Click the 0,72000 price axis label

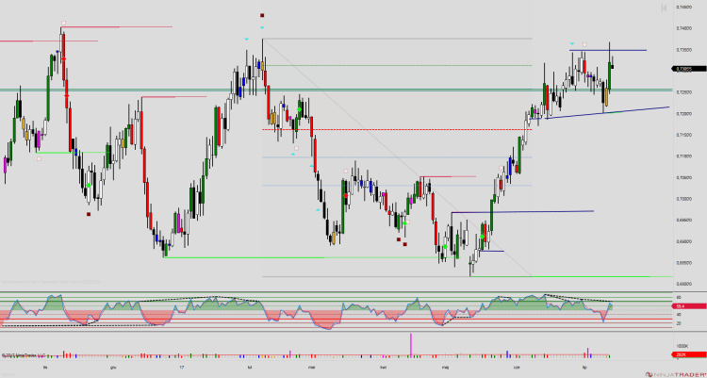[683, 114]
